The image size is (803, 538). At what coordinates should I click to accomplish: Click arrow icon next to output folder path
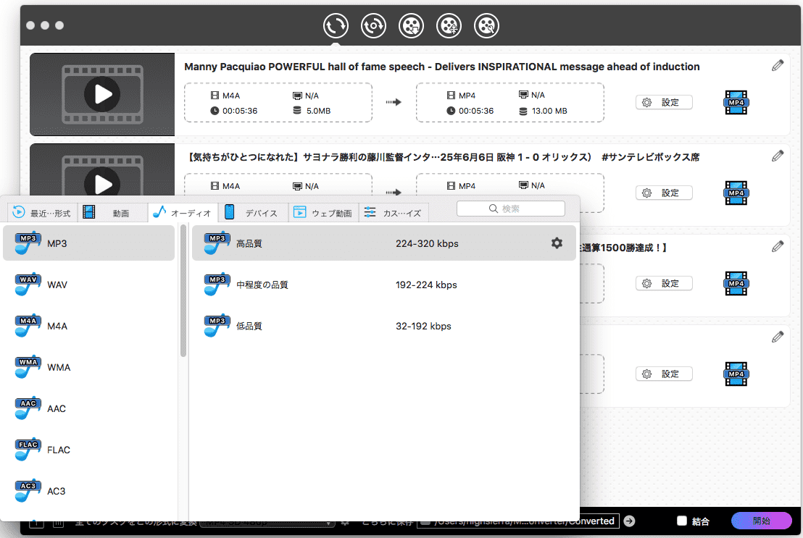coord(629,521)
